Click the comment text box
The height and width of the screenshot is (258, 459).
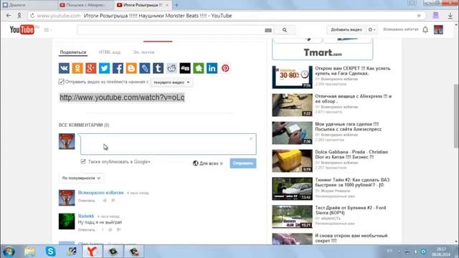click(x=169, y=144)
